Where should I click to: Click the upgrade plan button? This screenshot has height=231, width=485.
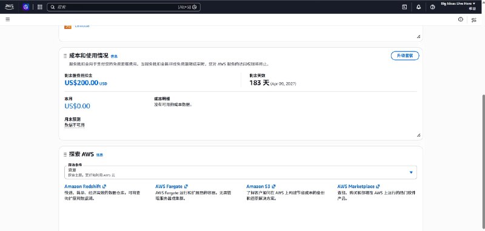tap(405, 56)
